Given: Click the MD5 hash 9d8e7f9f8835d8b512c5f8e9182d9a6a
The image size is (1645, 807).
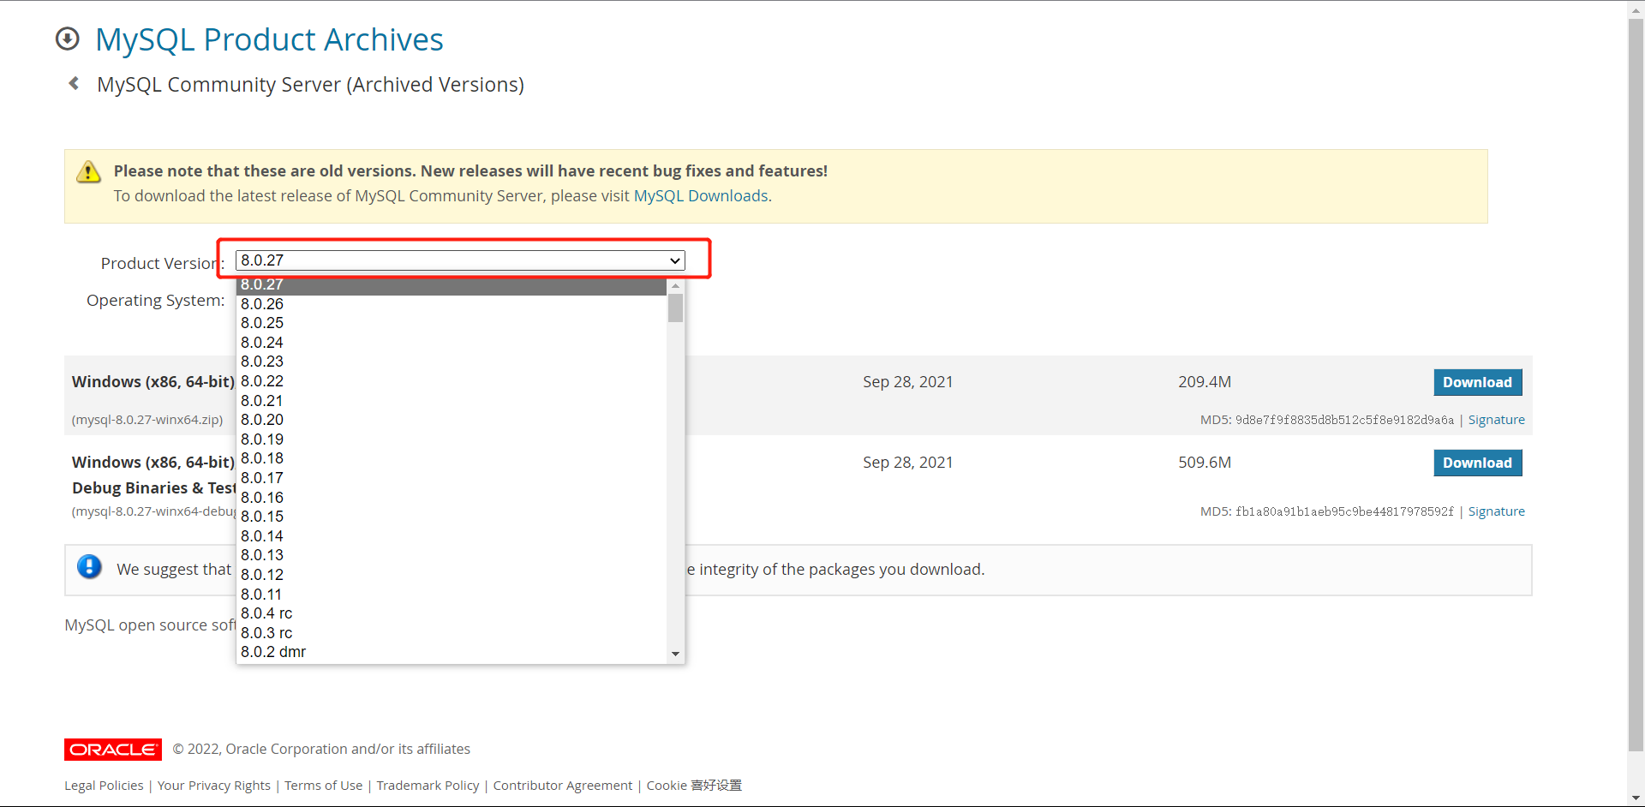Looking at the screenshot, I should tap(1344, 420).
